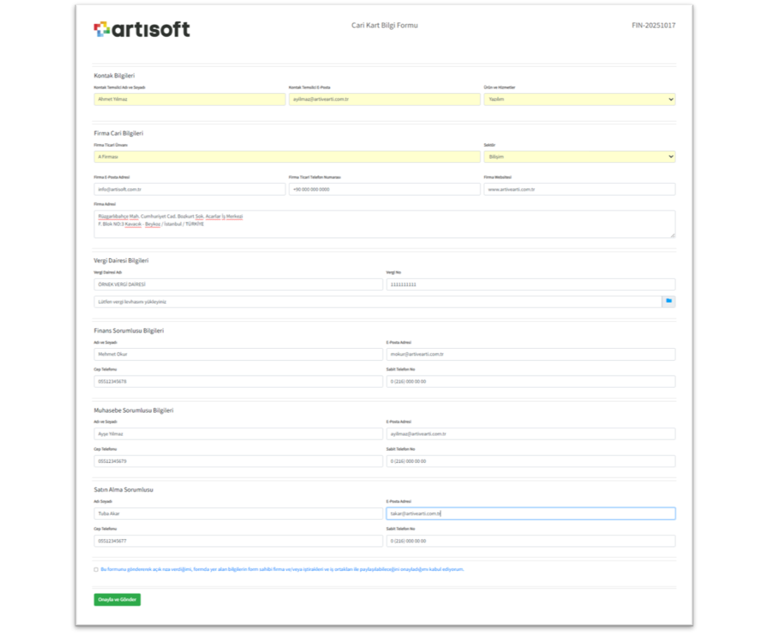Focus the Finans Sorumlusu Cep Telefonu field
Viewport: 768px width, 634px height.
point(238,382)
